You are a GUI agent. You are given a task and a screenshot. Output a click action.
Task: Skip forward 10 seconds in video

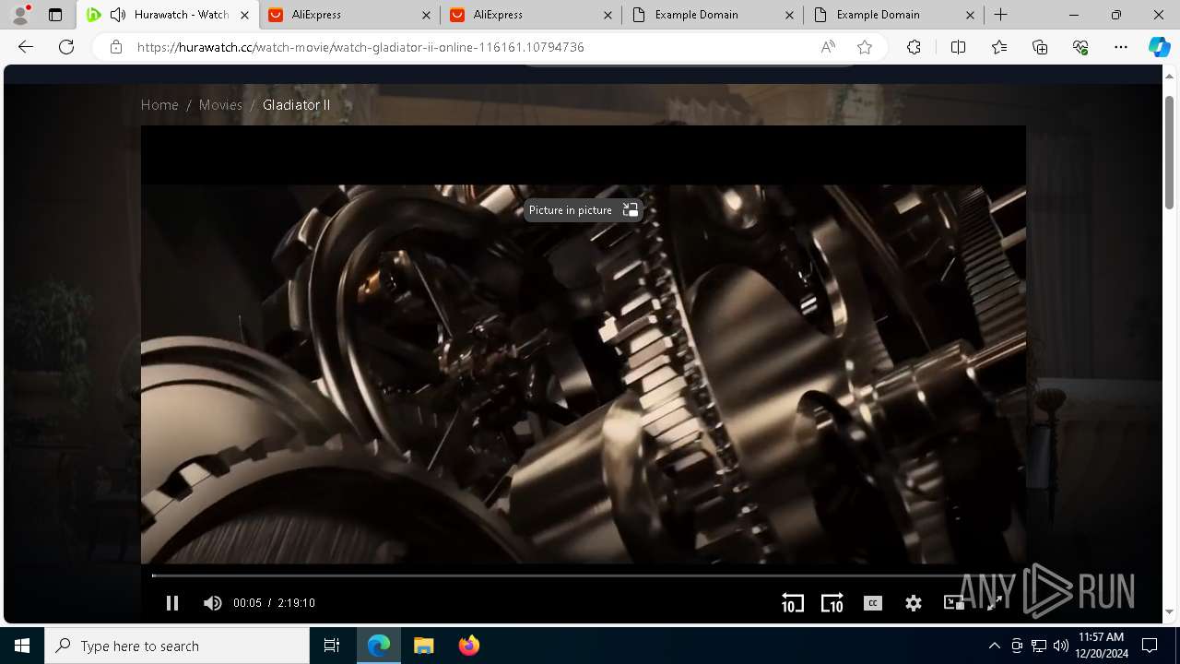[832, 603]
